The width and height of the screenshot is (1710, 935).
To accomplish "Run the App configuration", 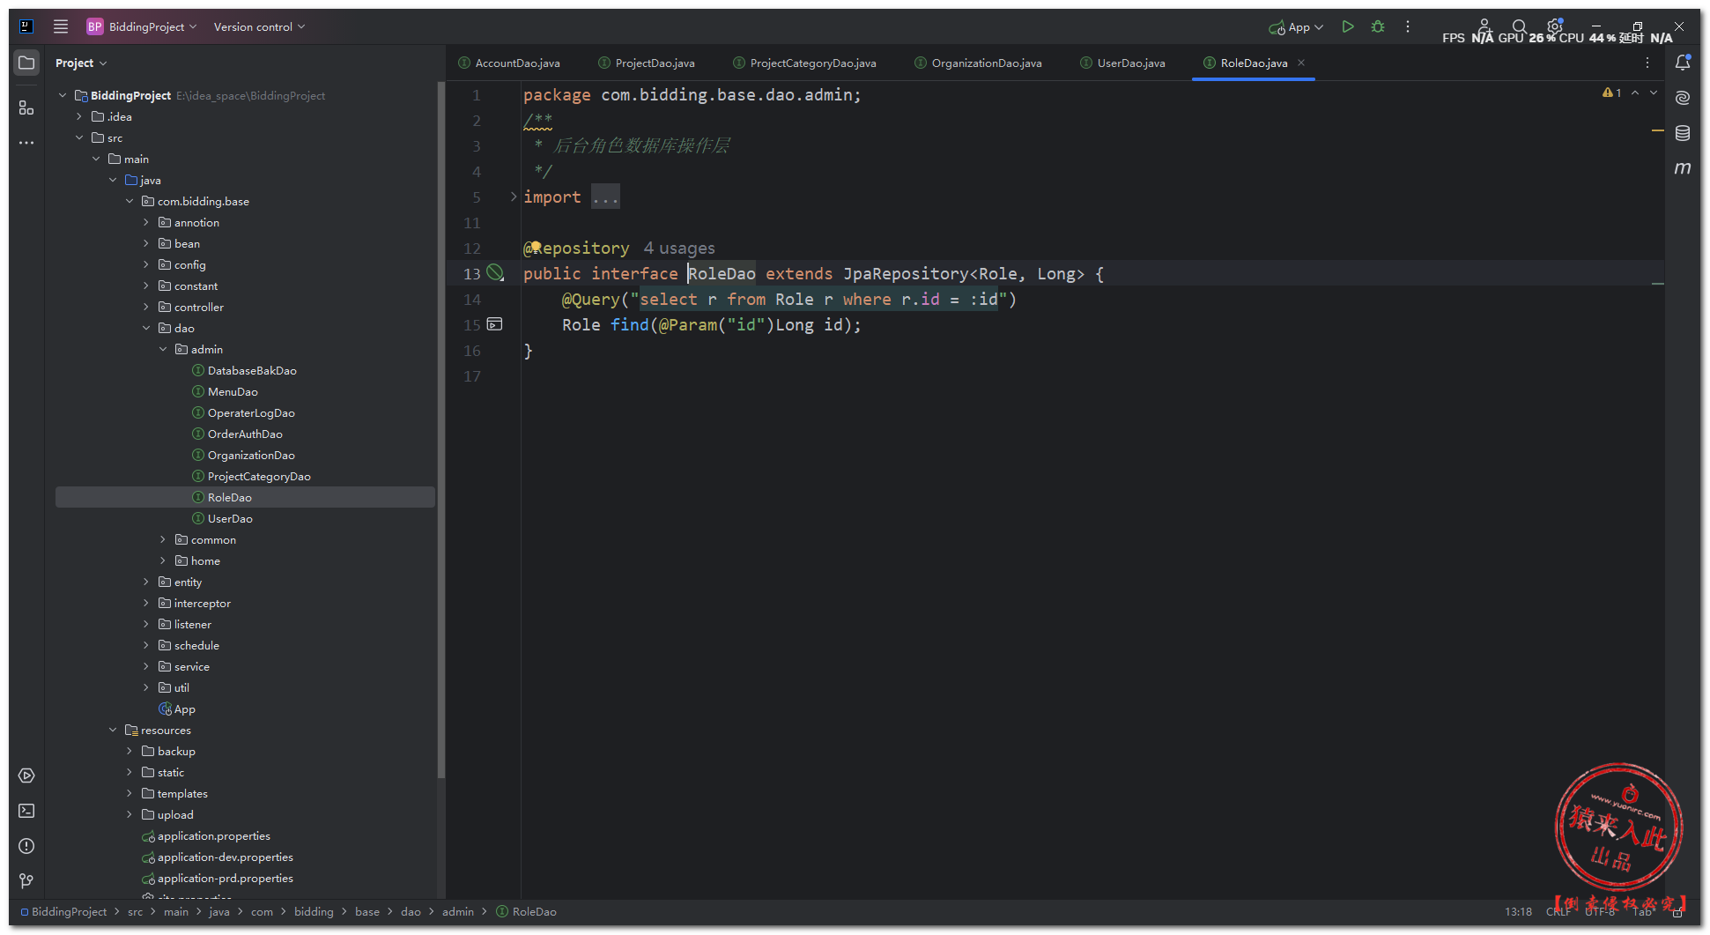I will (x=1347, y=27).
